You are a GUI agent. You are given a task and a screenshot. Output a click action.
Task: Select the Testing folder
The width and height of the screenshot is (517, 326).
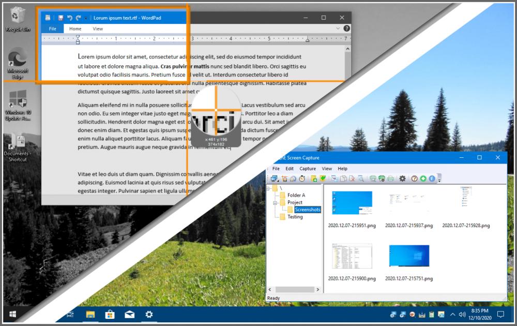tap(295, 217)
